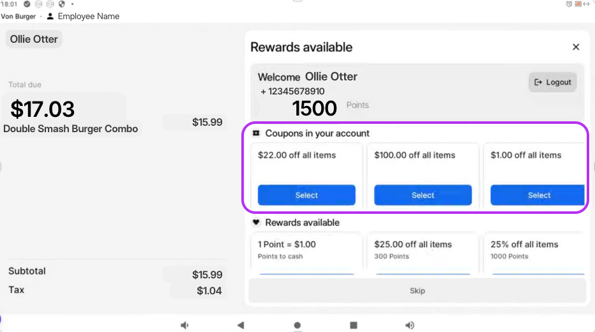Click the employee person icon

coord(50,16)
